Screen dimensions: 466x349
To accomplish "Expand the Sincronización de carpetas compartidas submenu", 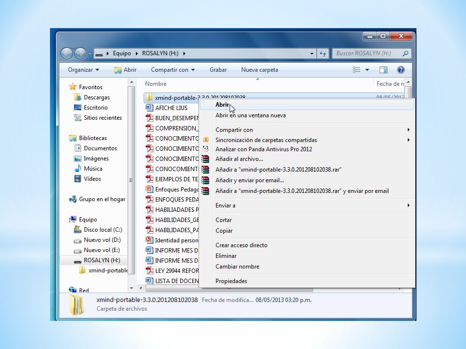I will click(x=409, y=140).
